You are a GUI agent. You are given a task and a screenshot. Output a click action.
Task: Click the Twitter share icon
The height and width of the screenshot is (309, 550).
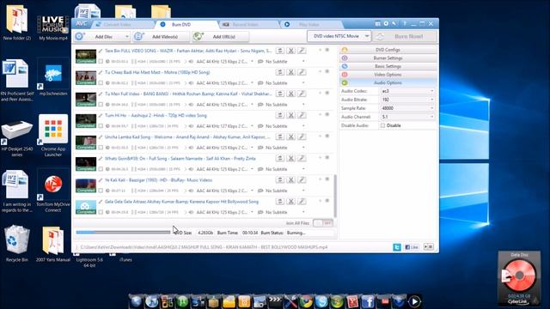click(397, 247)
